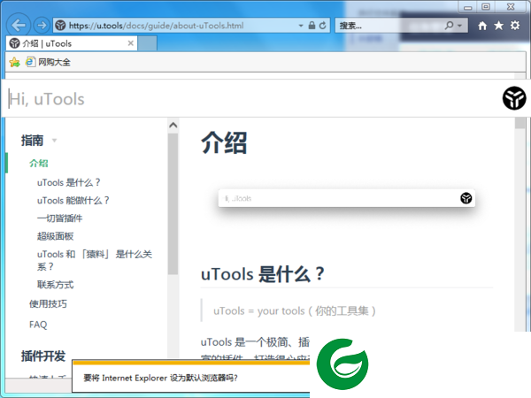Click the IE Back arrow button

[x=18, y=25]
